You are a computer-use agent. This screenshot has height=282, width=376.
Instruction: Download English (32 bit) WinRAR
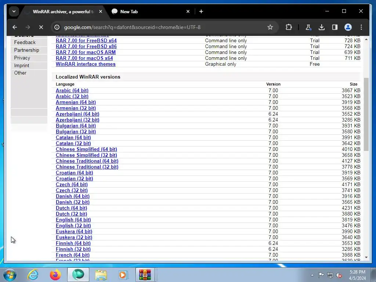tap(73, 226)
